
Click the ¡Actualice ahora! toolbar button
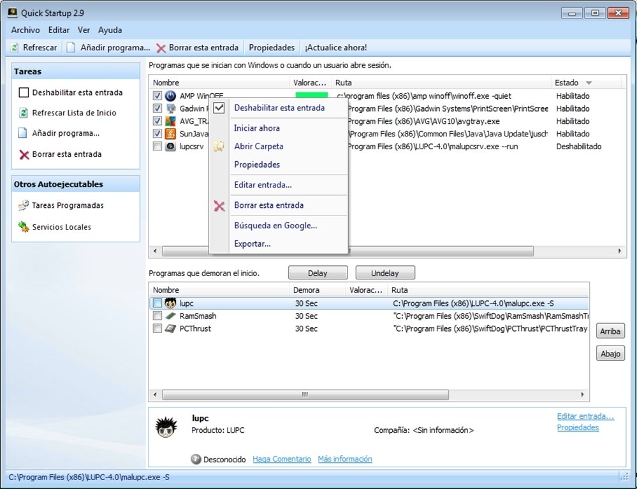pos(335,48)
